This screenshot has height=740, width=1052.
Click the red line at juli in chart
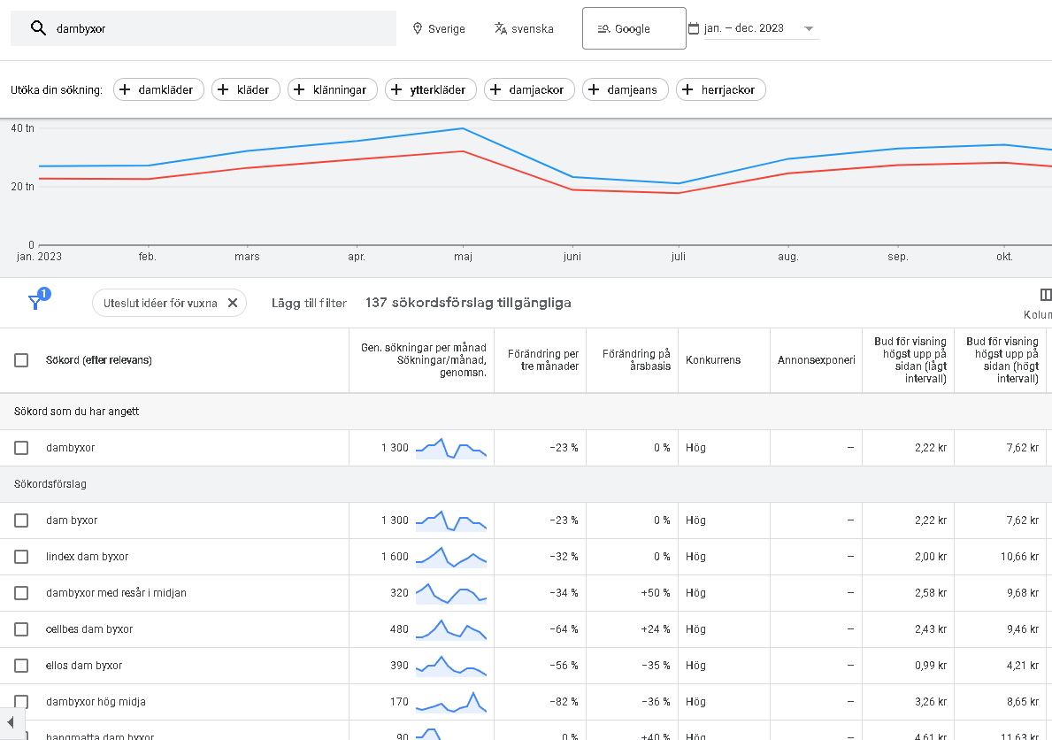point(679,193)
